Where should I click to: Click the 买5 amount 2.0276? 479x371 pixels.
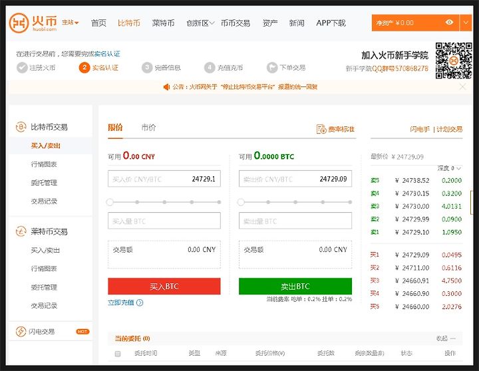coord(452,307)
